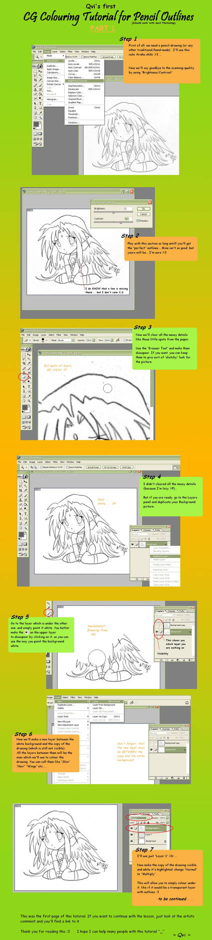
Task: Switch to Paths tab in Step 5 panel
Action: pos(182,611)
